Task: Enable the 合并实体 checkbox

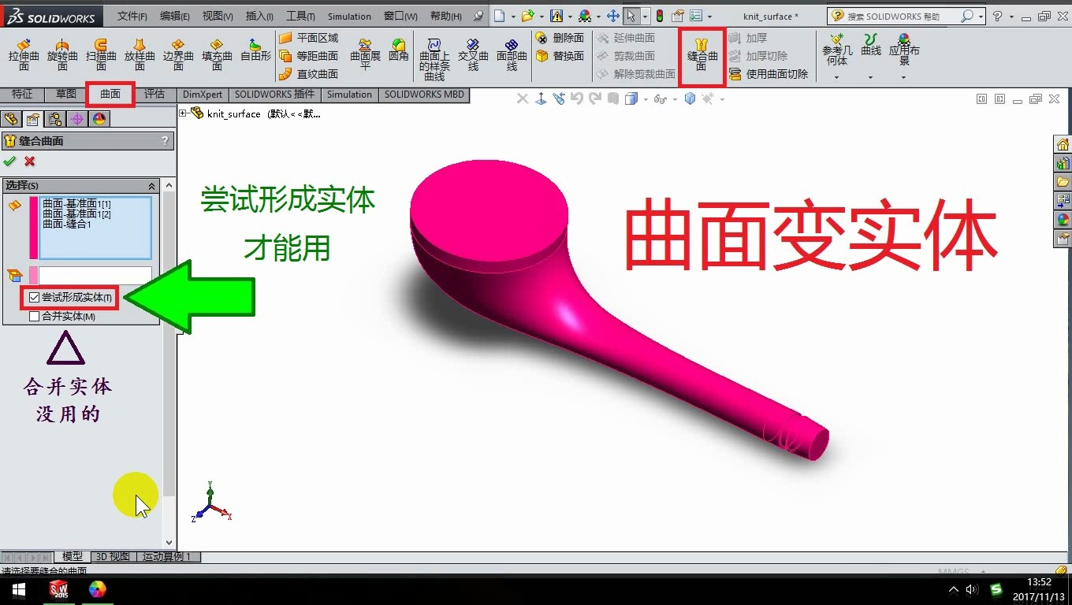Action: (34, 316)
